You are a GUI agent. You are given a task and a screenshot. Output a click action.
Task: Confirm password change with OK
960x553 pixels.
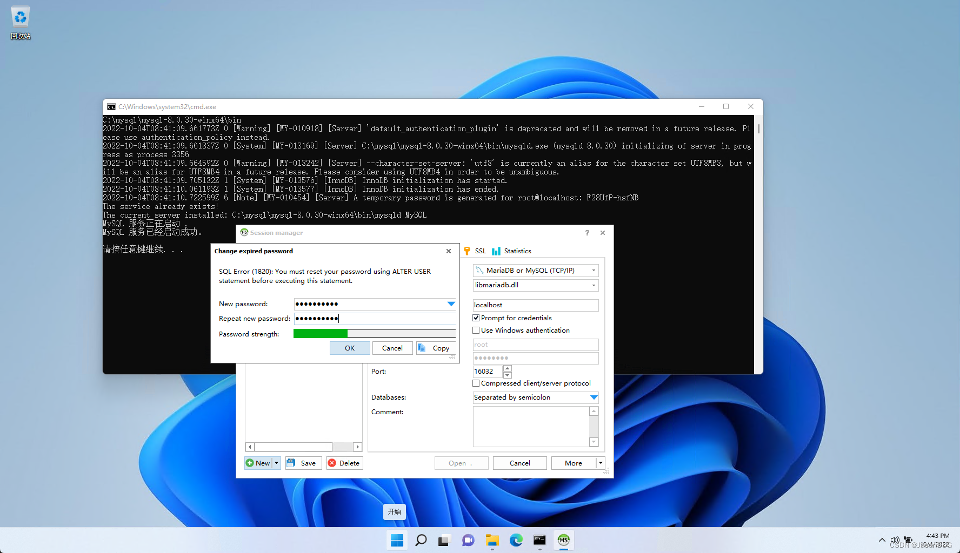[x=350, y=348]
